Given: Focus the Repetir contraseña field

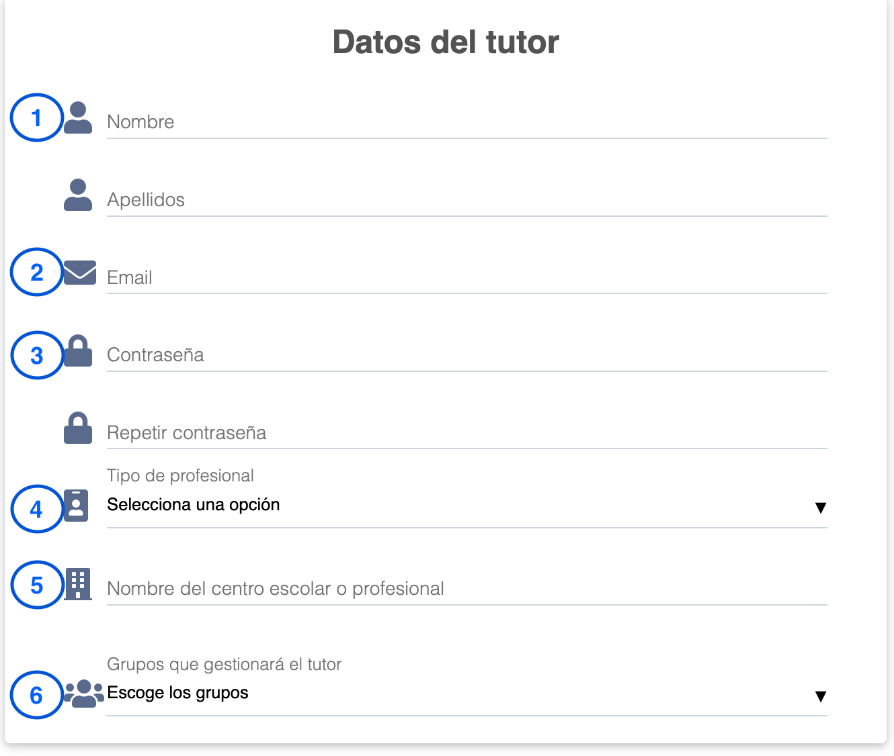Looking at the screenshot, I should 466,433.
